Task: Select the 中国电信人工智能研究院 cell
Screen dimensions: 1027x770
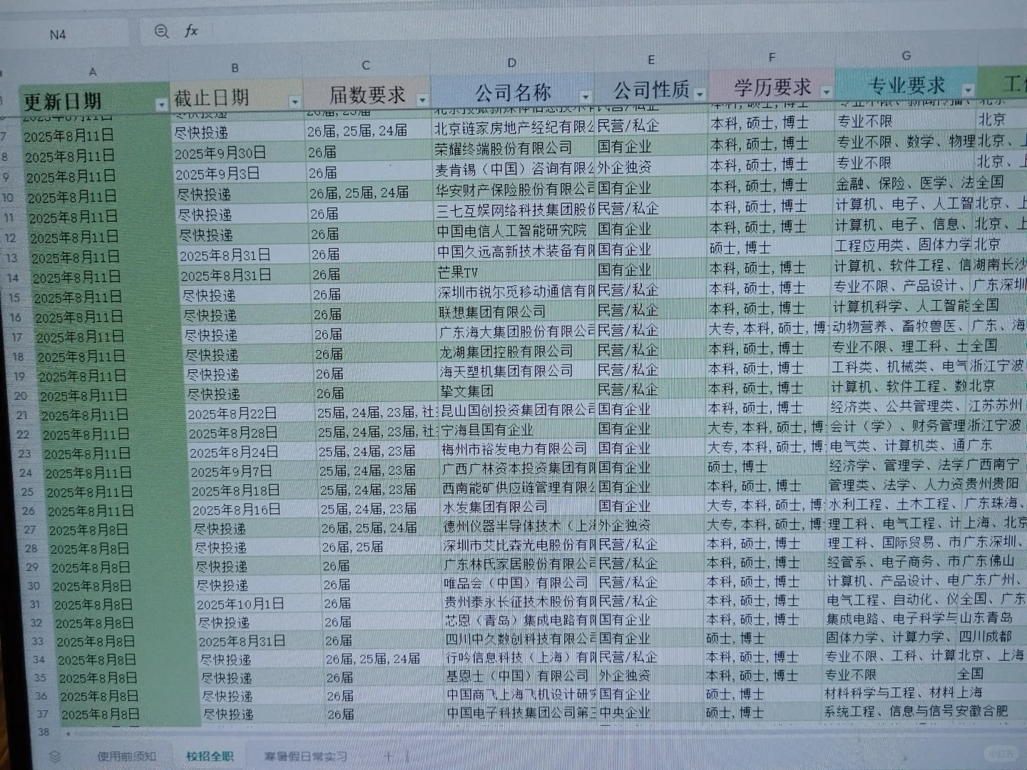Action: 515,231
